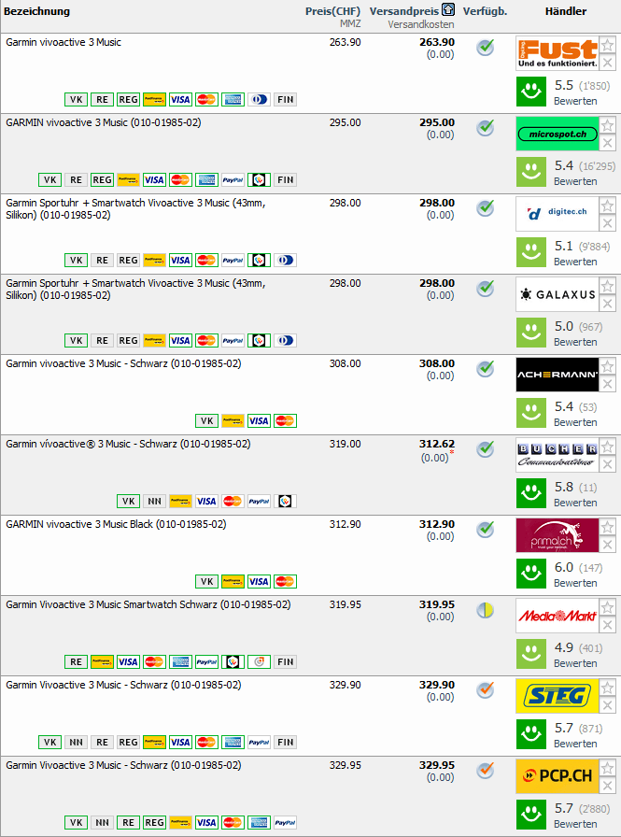Image resolution: width=621 pixels, height=837 pixels.
Task: Click Bewerten link for Bucher Communications
Action: 575,503
